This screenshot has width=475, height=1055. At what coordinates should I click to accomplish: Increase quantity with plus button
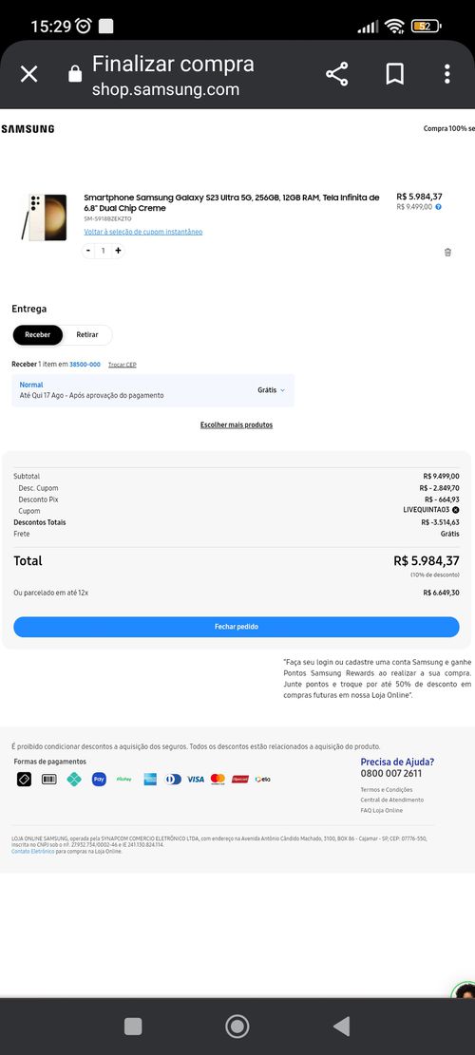pos(118,251)
